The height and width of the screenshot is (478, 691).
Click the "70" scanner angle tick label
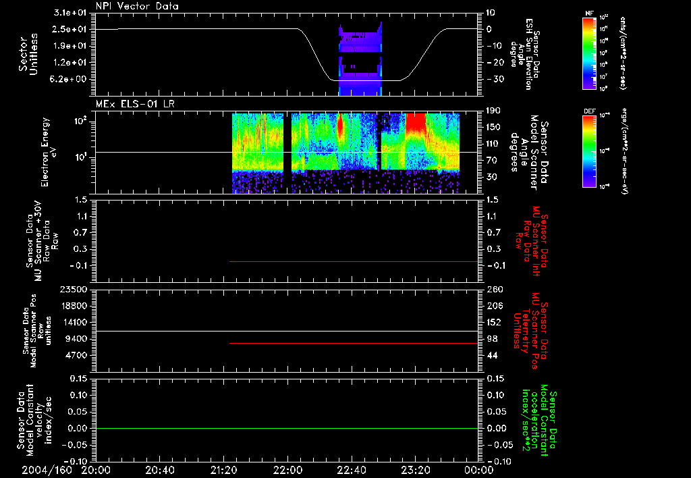click(491, 161)
